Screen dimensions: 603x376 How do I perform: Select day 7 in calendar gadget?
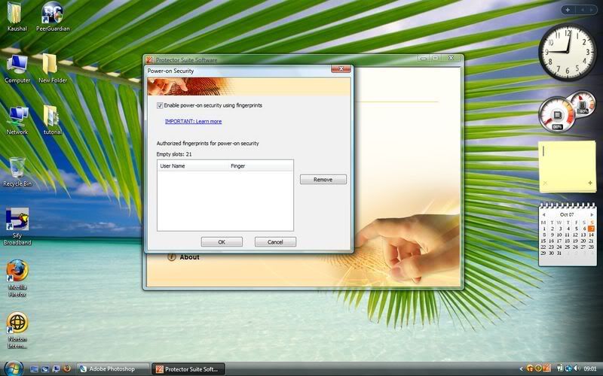[592, 229]
